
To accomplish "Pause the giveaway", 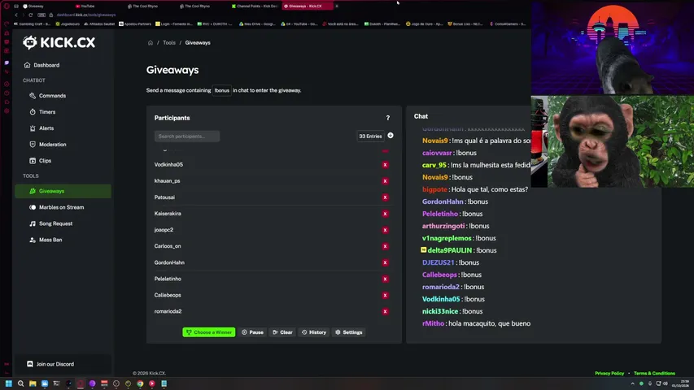I will coord(253,332).
